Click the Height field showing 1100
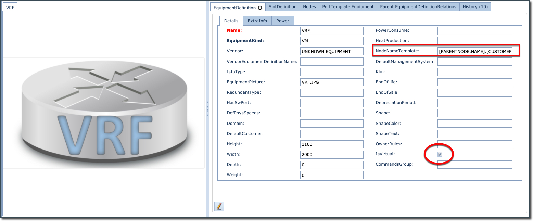 pyautogui.click(x=331, y=144)
